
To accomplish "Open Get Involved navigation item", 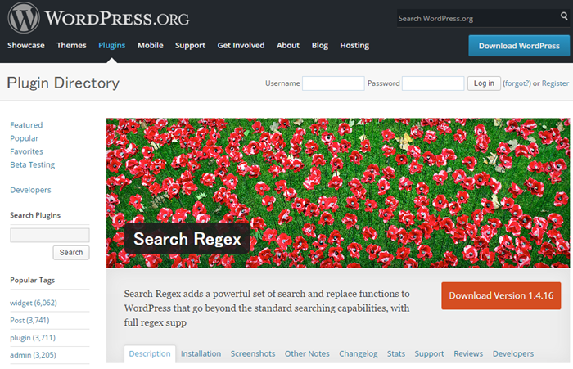I will [241, 45].
